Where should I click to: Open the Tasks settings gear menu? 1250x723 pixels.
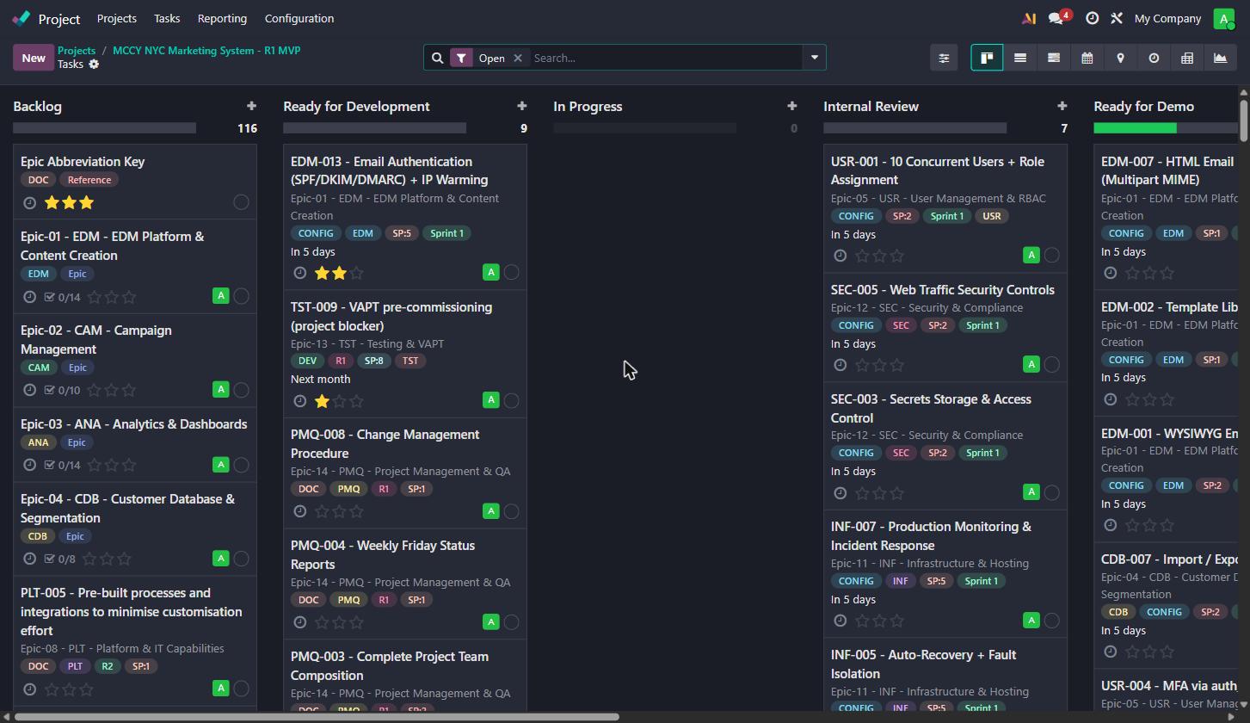[94, 65]
